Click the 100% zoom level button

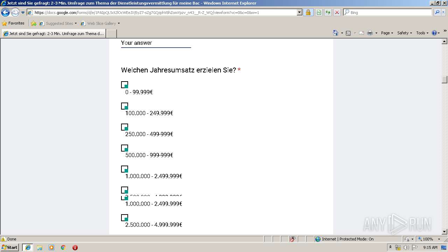pyautogui.click(x=426, y=239)
